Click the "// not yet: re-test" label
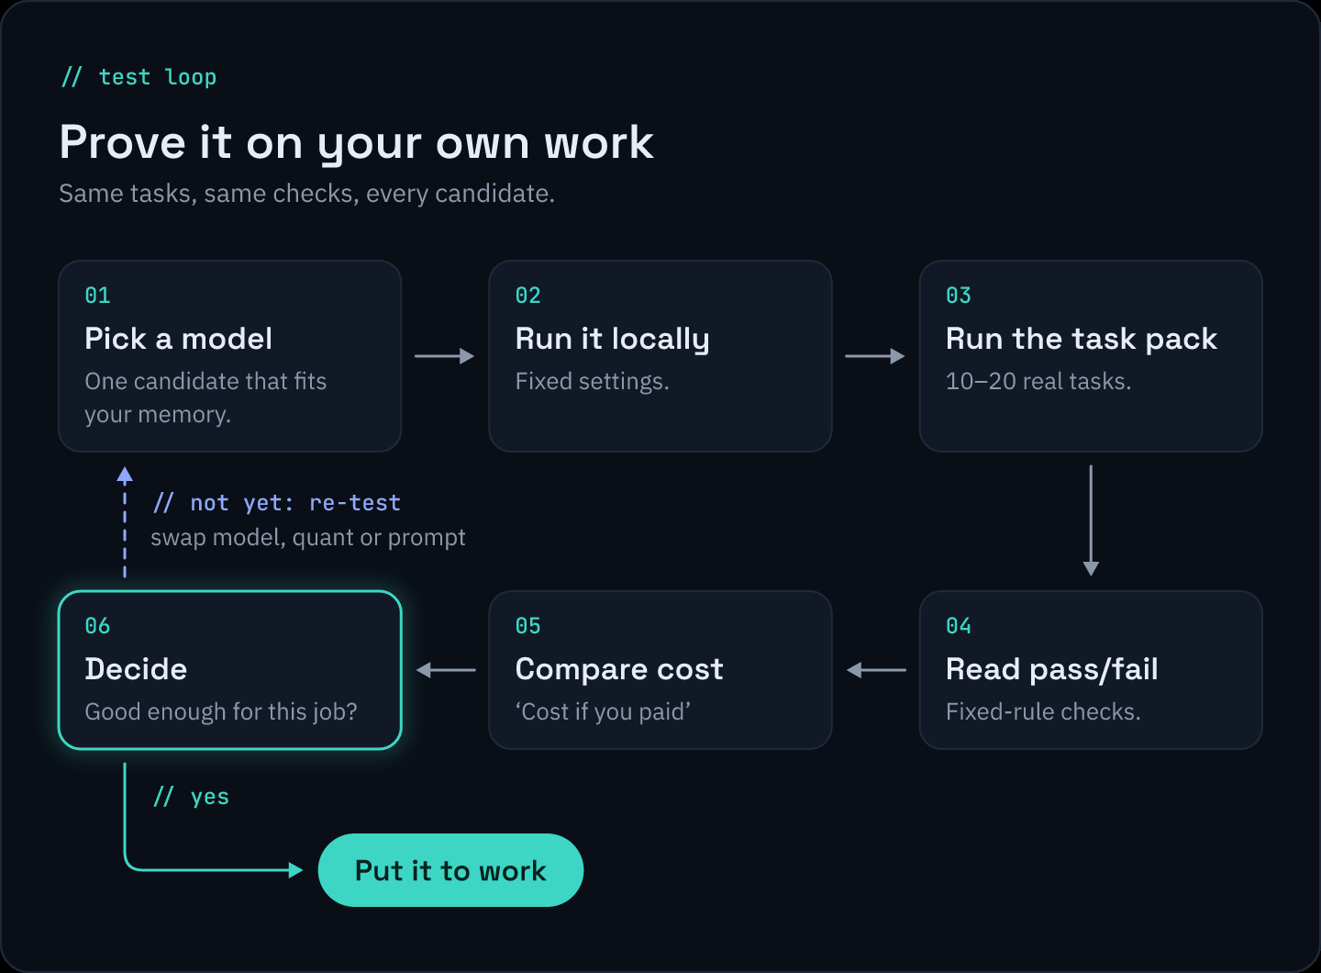Screen dimensions: 1321x973 coord(276,503)
